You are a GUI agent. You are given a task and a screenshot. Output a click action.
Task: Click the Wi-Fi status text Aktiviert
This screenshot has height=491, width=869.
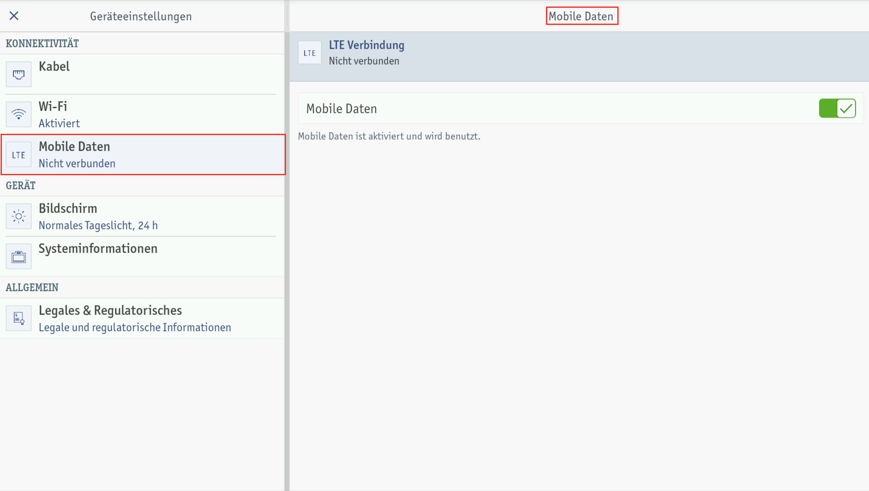(x=59, y=124)
